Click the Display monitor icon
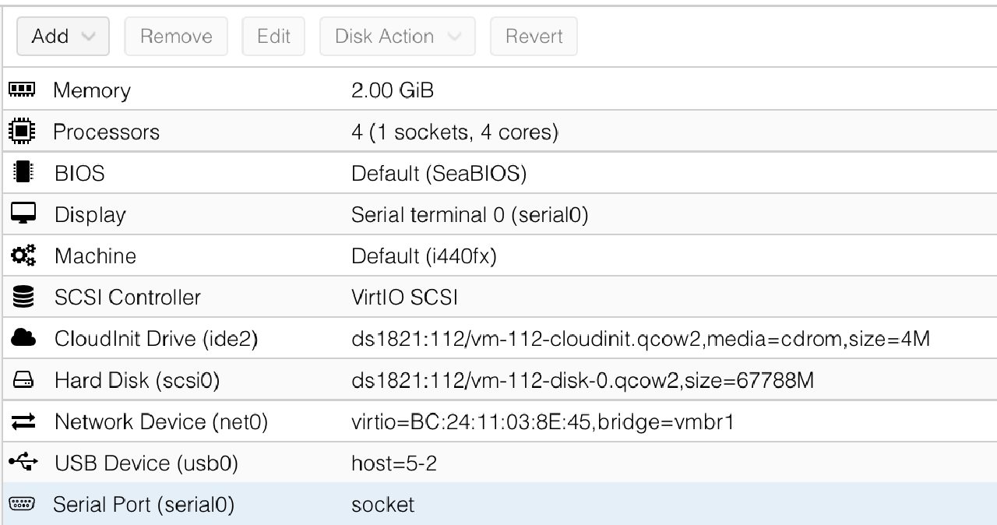The image size is (997, 525). point(23,214)
